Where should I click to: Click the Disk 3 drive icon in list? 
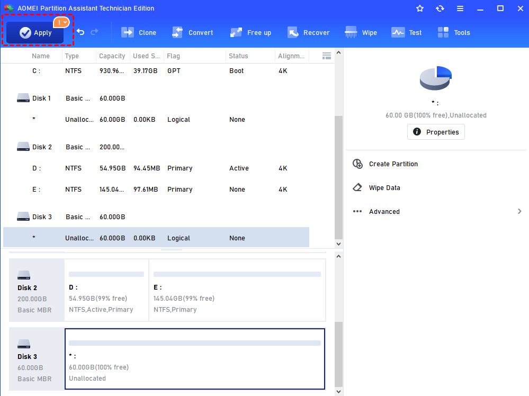[23, 217]
